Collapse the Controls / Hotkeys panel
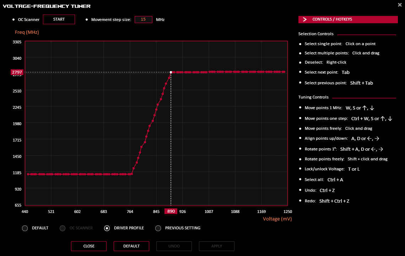Viewport: 405px width, 256px height. point(348,20)
